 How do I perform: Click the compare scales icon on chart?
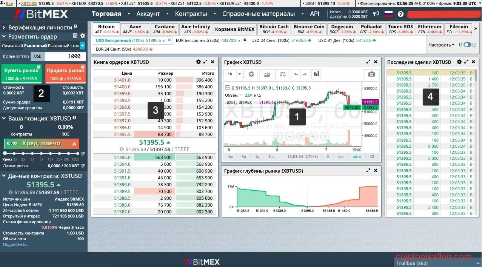282,74
